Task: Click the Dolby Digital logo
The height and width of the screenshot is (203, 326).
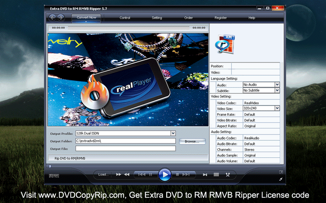Action: click(x=54, y=176)
